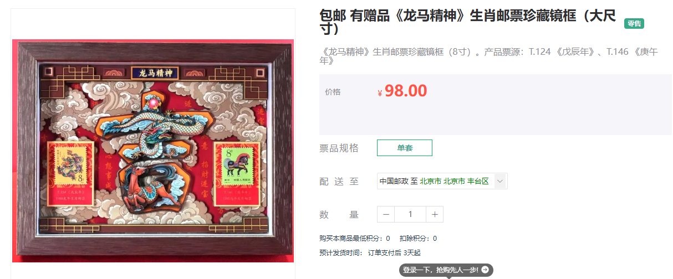Click the green 零售 badge
Image resolution: width=673 pixels, height=279 pixels.
(x=634, y=24)
